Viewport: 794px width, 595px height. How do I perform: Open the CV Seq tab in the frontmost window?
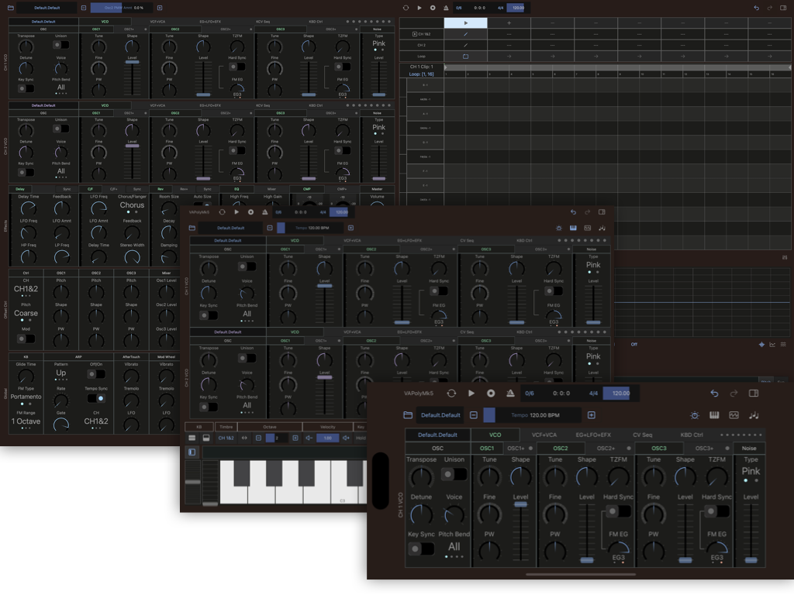tap(643, 435)
